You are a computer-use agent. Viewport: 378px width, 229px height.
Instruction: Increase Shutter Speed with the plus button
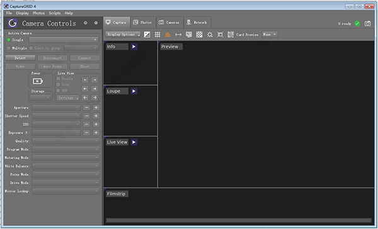[x=96, y=116]
